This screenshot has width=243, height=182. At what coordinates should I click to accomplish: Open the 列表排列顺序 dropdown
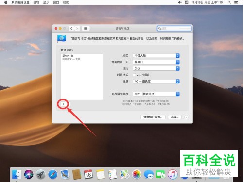tap(156, 94)
